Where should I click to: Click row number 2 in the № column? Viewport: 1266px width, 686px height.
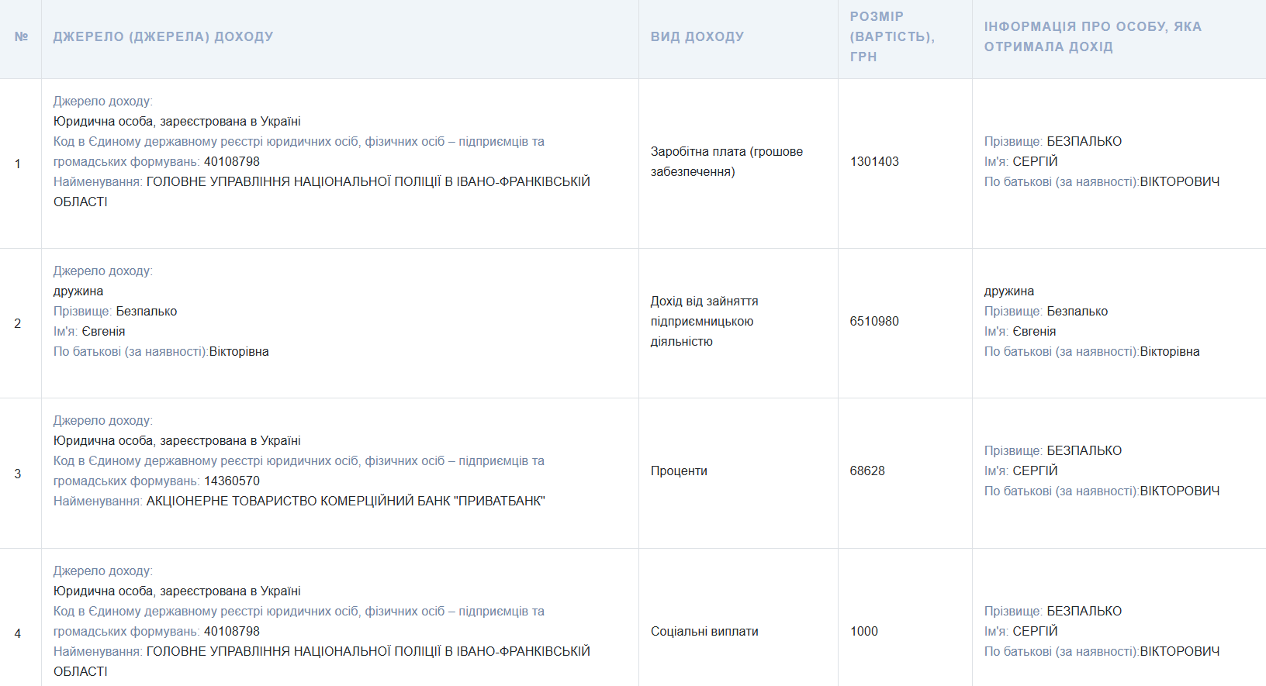18,323
